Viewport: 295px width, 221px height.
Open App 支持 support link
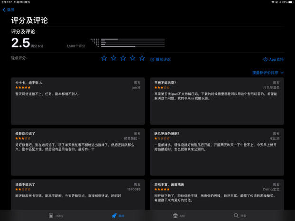coord(273,59)
